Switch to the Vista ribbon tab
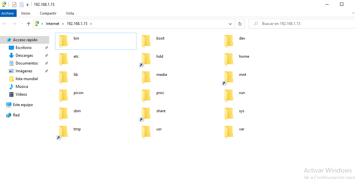 (70, 13)
